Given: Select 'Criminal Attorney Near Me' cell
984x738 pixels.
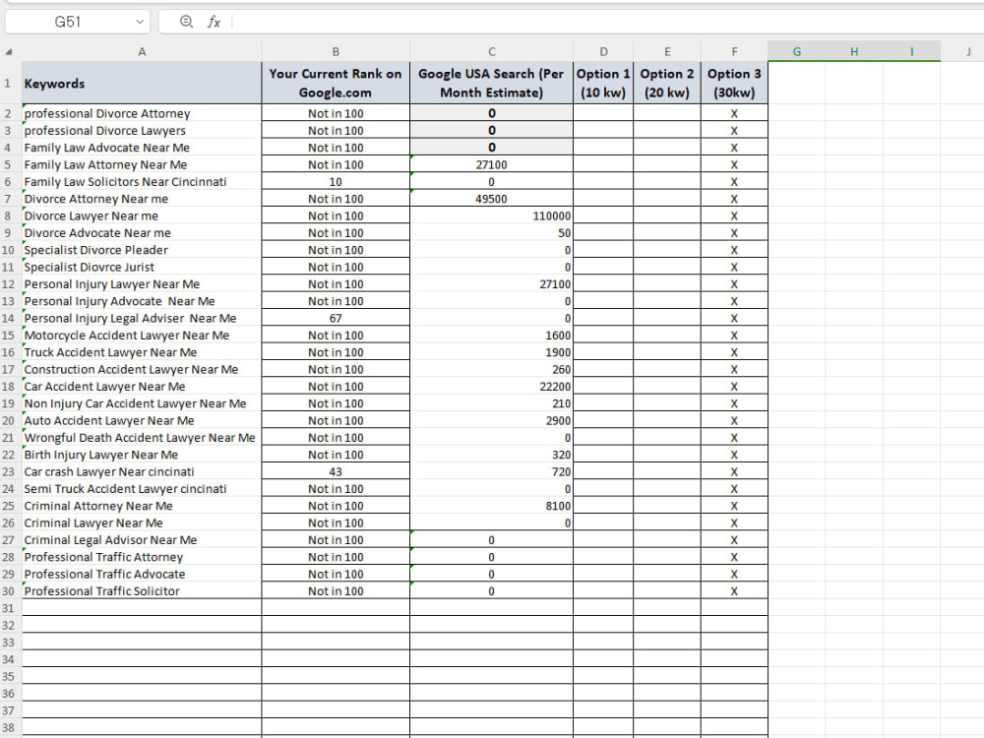Looking at the screenshot, I should coord(142,506).
